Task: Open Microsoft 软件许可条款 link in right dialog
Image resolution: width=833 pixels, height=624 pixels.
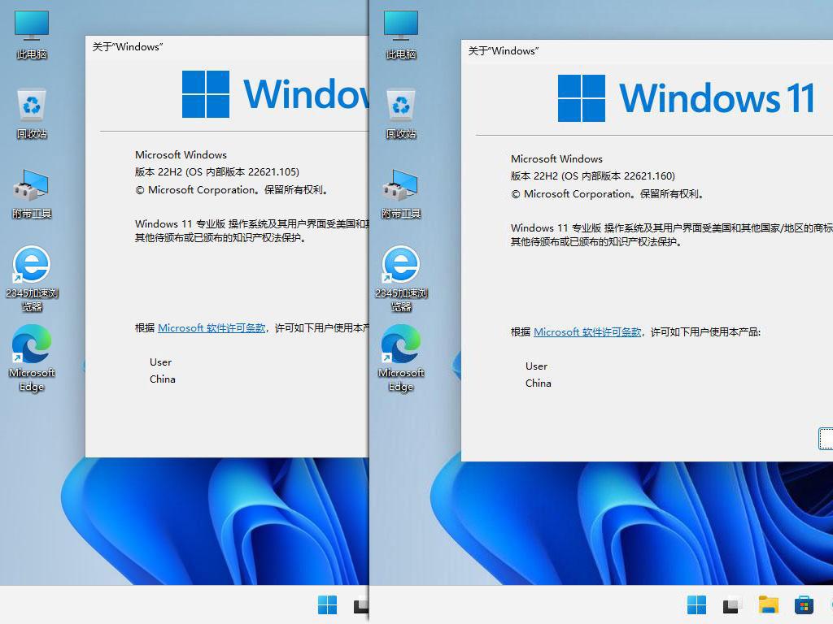Action: click(x=587, y=332)
